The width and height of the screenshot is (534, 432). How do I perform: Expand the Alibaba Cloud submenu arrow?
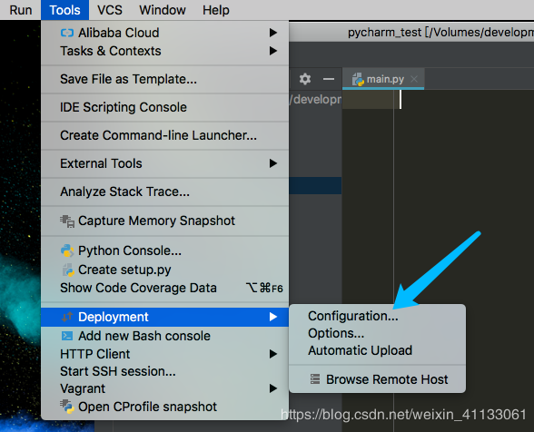(273, 33)
